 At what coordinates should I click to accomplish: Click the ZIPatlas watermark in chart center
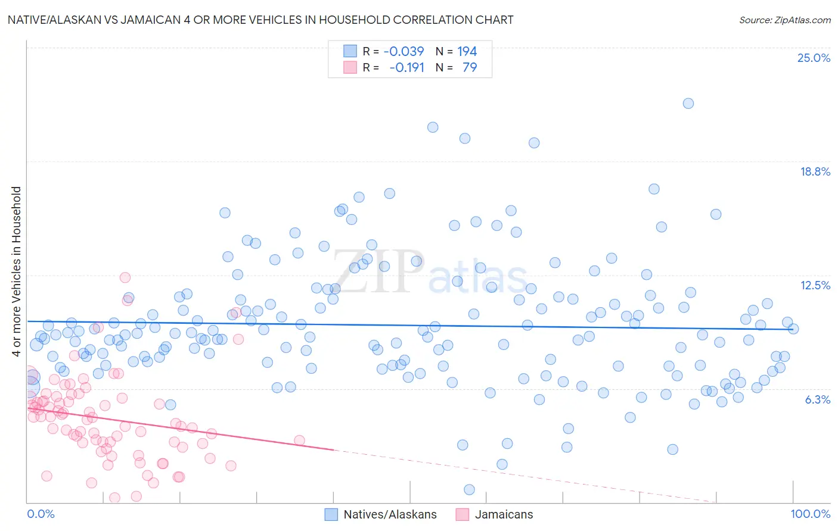[430, 271]
